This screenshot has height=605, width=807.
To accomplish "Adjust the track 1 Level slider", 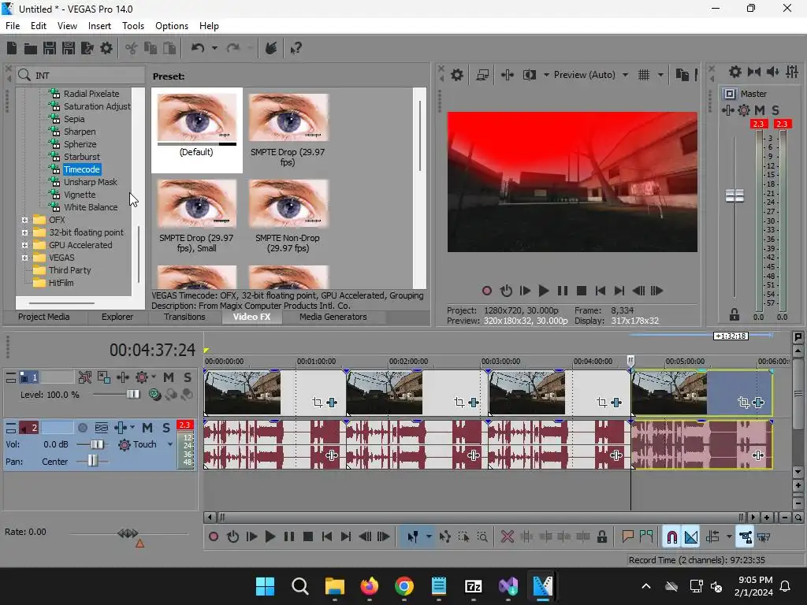I will (x=132, y=395).
